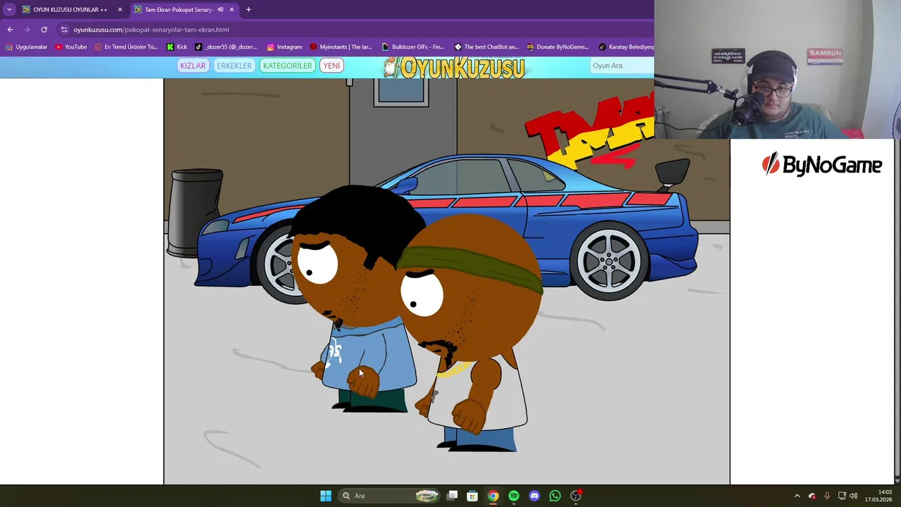This screenshot has width=901, height=507.
Task: Open Microsoft Store from taskbar
Action: pyautogui.click(x=472, y=496)
